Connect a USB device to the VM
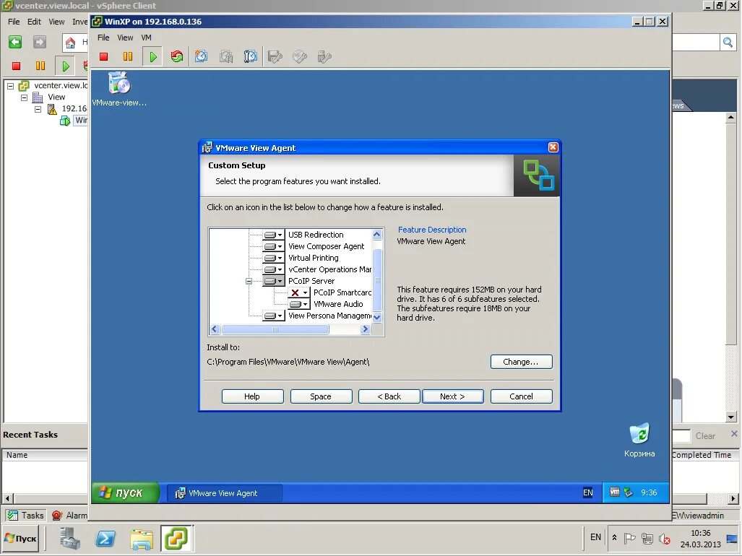 click(323, 56)
